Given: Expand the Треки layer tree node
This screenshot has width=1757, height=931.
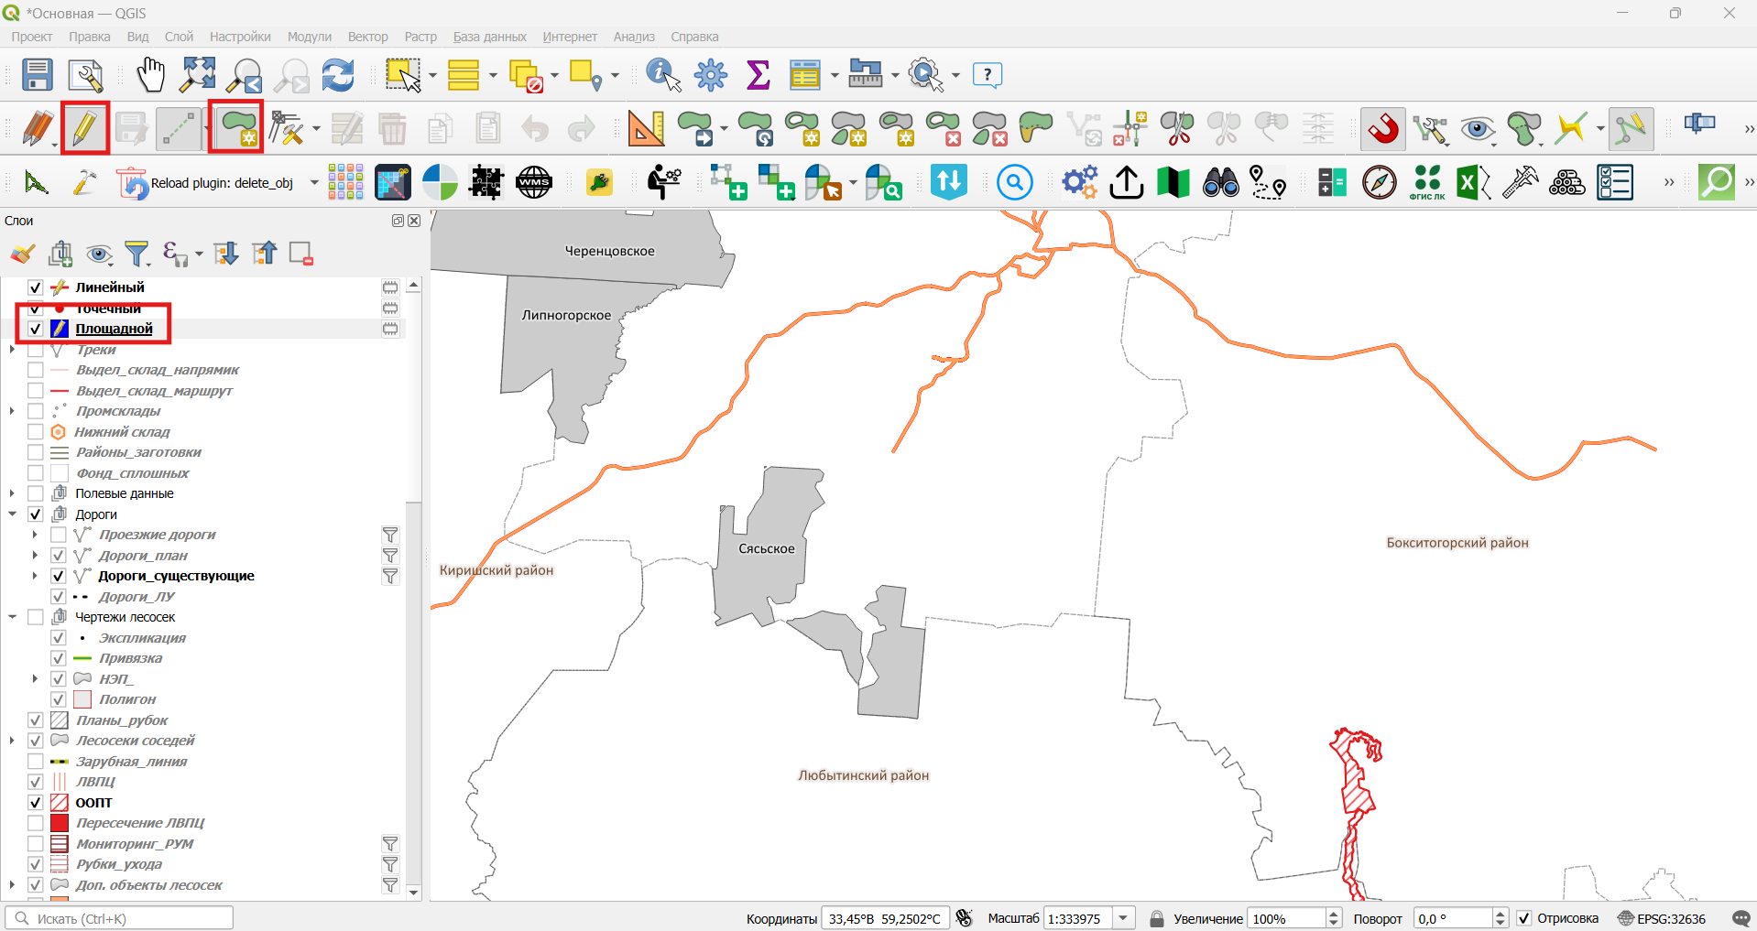Looking at the screenshot, I should pos(12,350).
